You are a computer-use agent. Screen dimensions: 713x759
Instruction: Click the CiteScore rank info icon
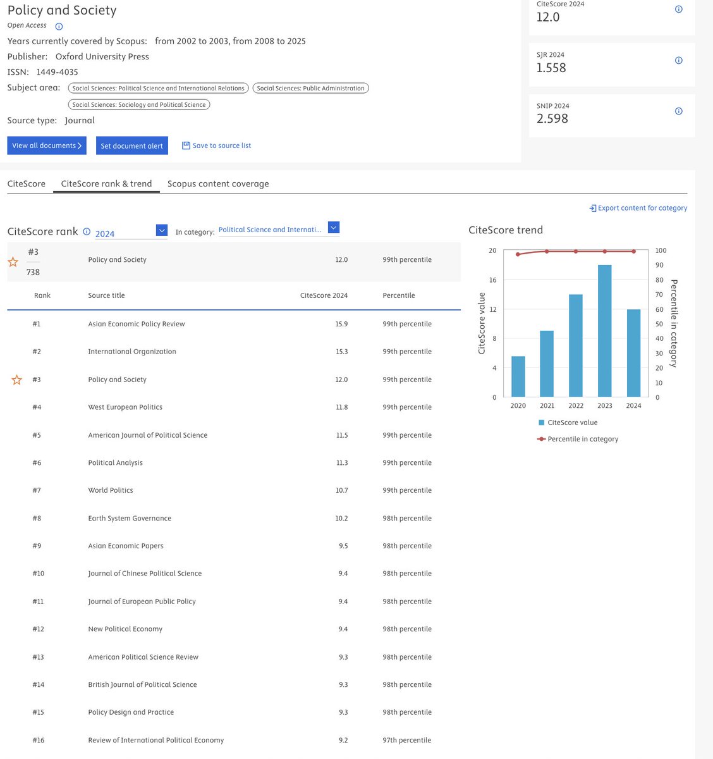click(x=87, y=231)
